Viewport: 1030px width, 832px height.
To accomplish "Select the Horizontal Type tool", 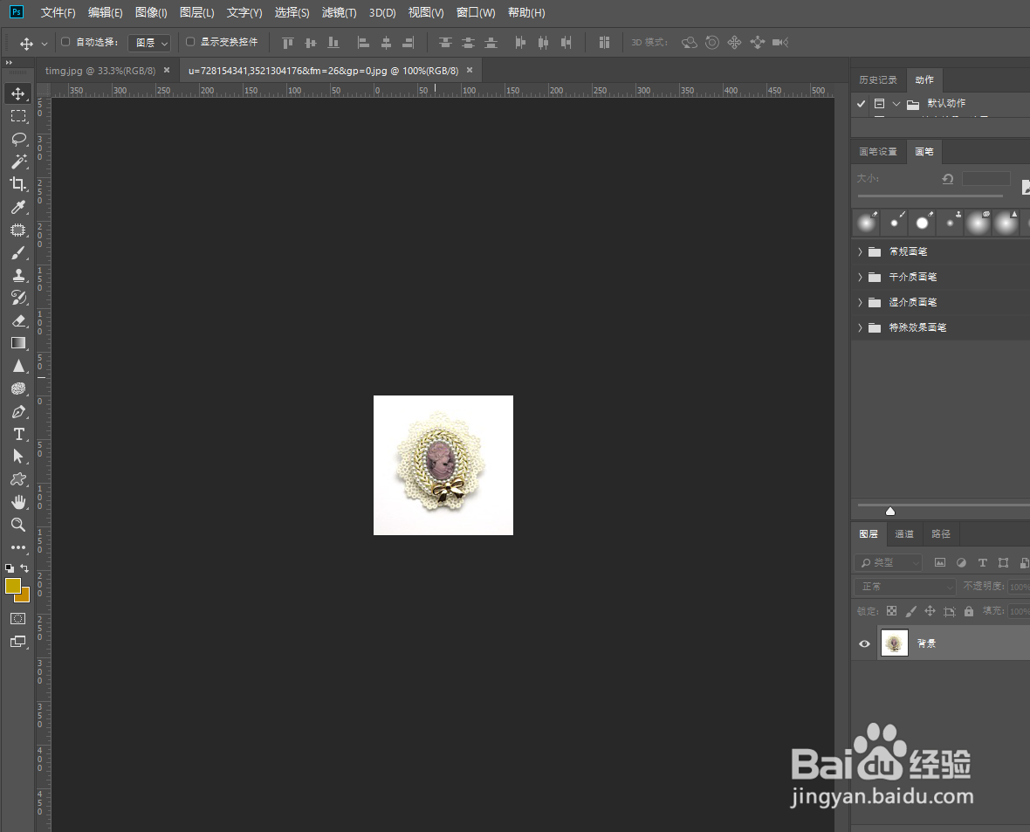I will point(19,434).
